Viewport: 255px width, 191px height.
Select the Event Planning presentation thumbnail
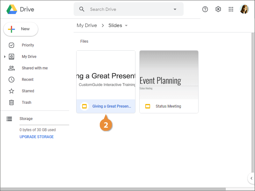point(169,75)
